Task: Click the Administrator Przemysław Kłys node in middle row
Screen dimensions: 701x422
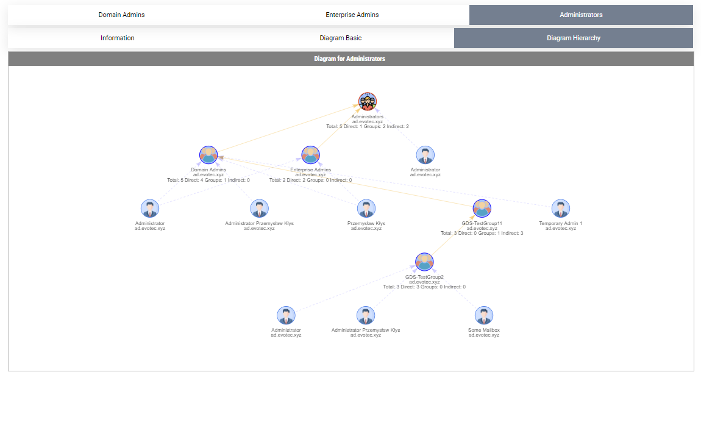Action: tap(259, 208)
